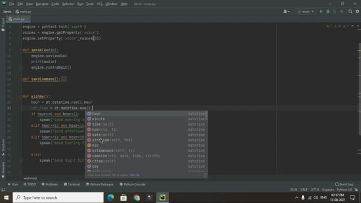This screenshot has height=203, width=361.
Task: Go to previous highlighted error arrow
Action: coord(353,26)
